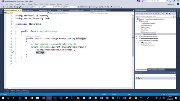Click Collapse All icon in Solution Explorer
180x101 pixels.
pyautogui.click(x=156, y=13)
